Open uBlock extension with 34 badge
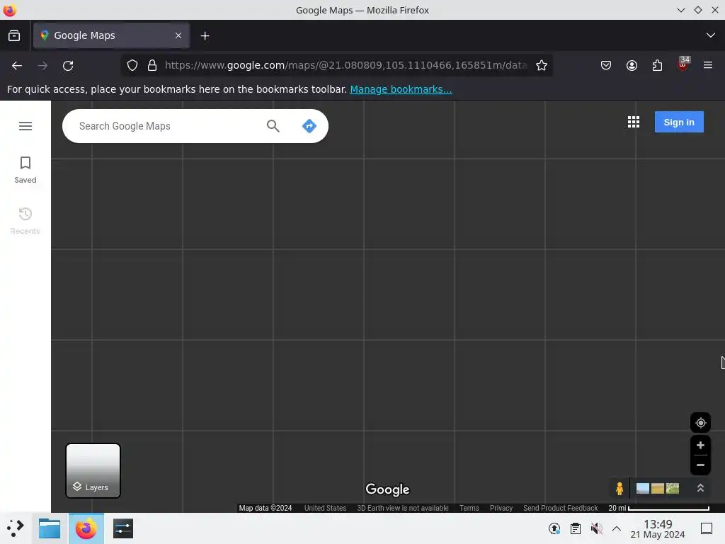Viewport: 725px width, 544px height. (x=683, y=64)
